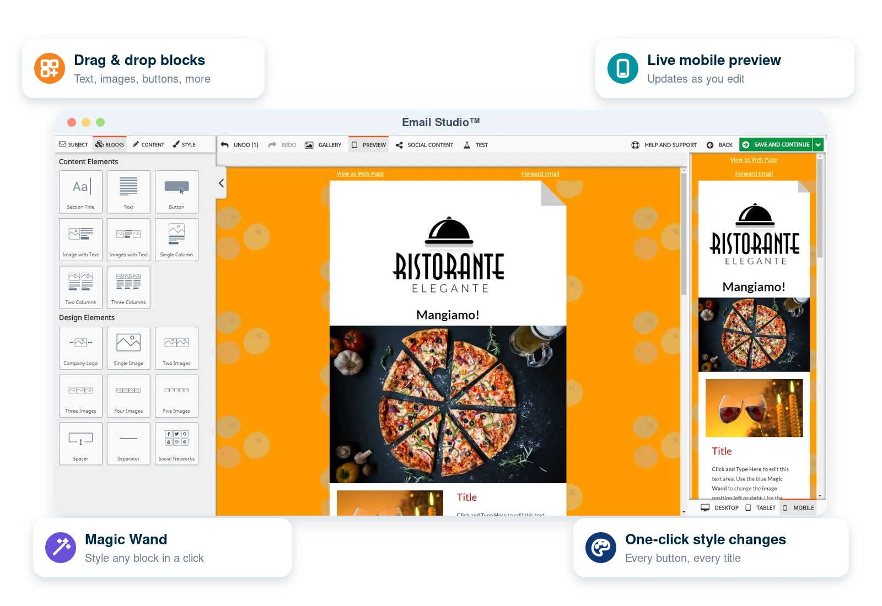
Task: Insert a Three Columns block
Action: pos(128,287)
